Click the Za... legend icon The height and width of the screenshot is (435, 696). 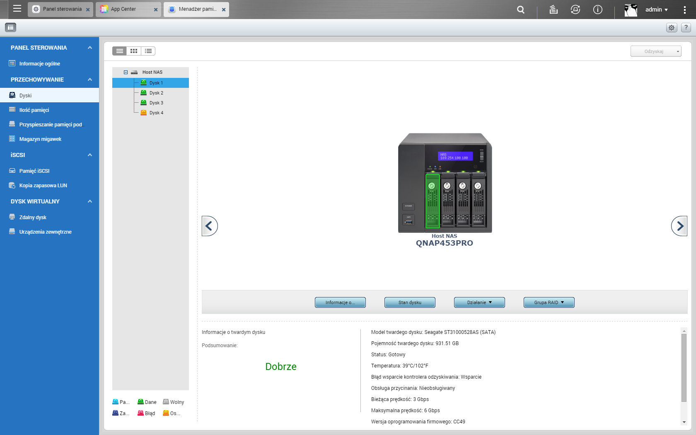tap(115, 413)
